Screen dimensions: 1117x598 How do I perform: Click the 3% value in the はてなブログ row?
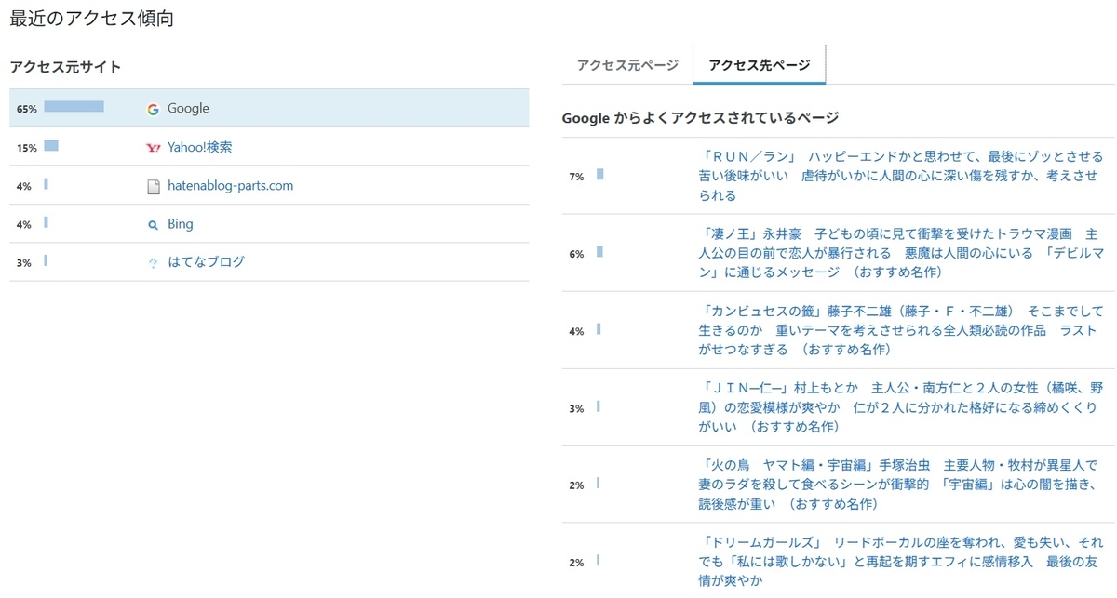pyautogui.click(x=23, y=263)
